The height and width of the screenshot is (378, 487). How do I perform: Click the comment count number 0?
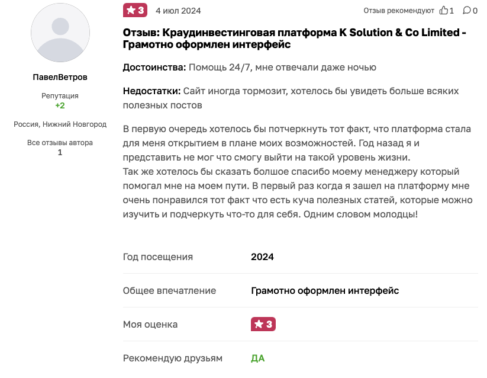click(x=475, y=11)
